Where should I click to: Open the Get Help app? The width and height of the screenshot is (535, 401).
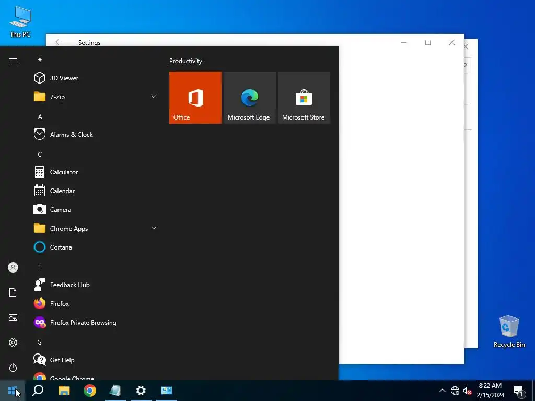(96, 360)
